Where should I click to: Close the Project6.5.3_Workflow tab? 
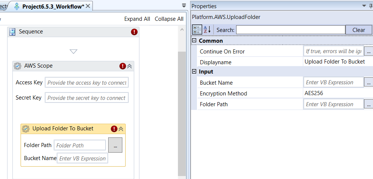pyautogui.click(x=88, y=6)
